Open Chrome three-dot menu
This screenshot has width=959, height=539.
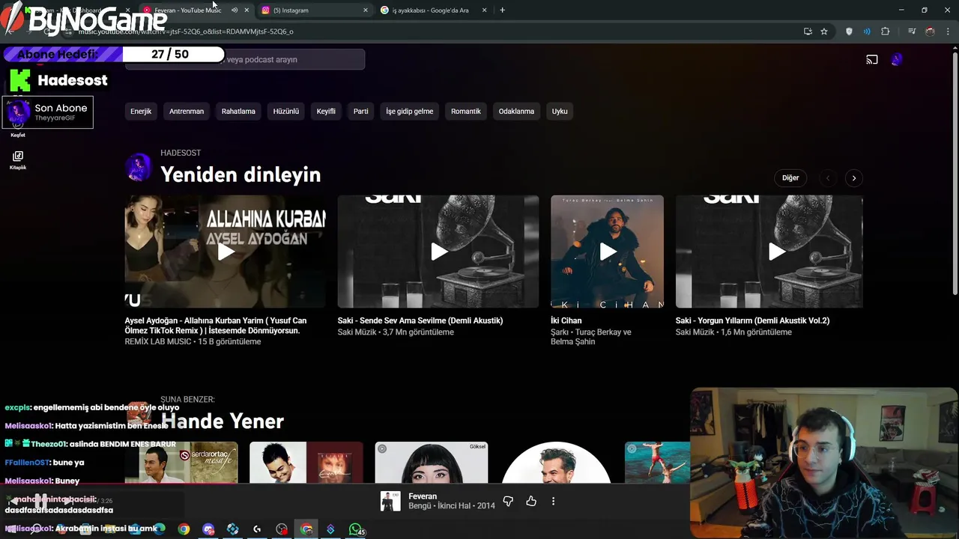coord(948,31)
